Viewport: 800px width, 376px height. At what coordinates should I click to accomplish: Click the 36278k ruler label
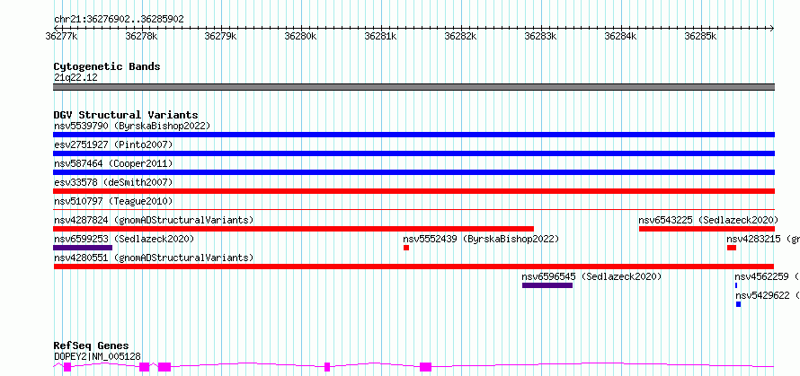[141, 36]
